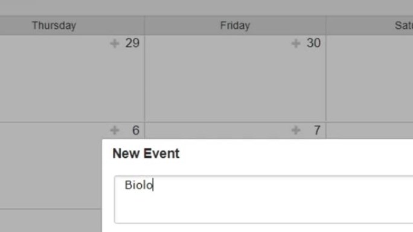Open day 7 by its date number
Viewport: 413px width, 232px height.
(317, 130)
